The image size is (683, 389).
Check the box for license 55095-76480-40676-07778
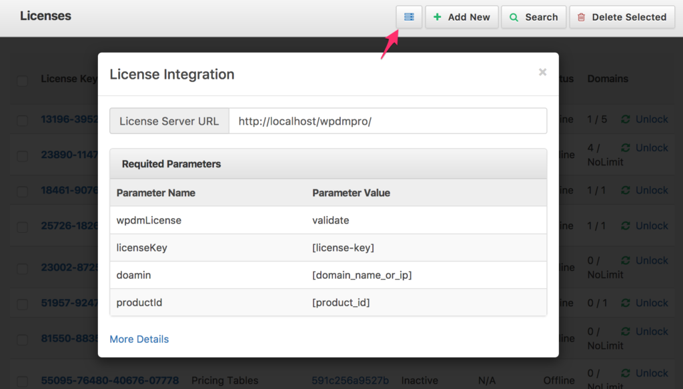(22, 380)
